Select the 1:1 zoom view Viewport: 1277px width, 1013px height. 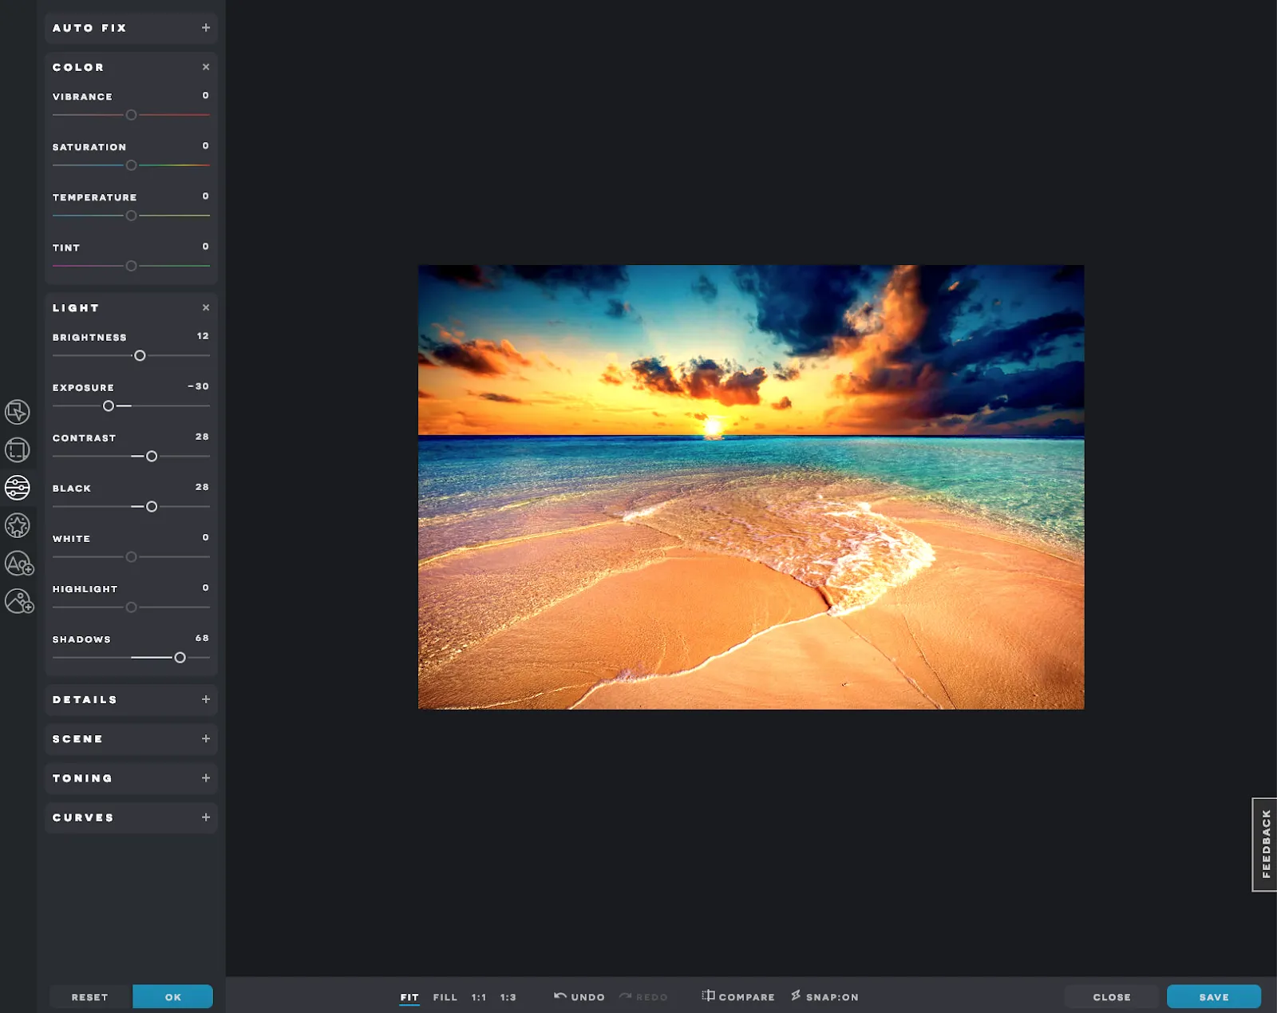479,996
